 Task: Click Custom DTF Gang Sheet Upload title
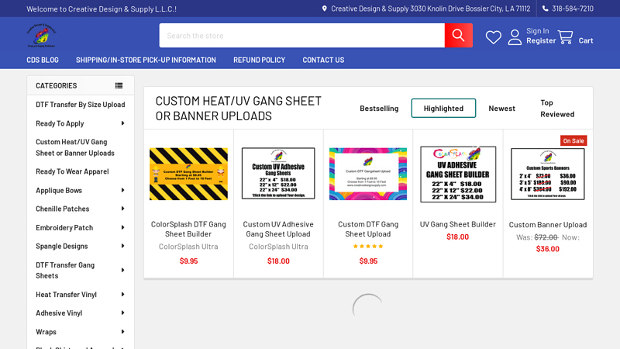[368, 229]
